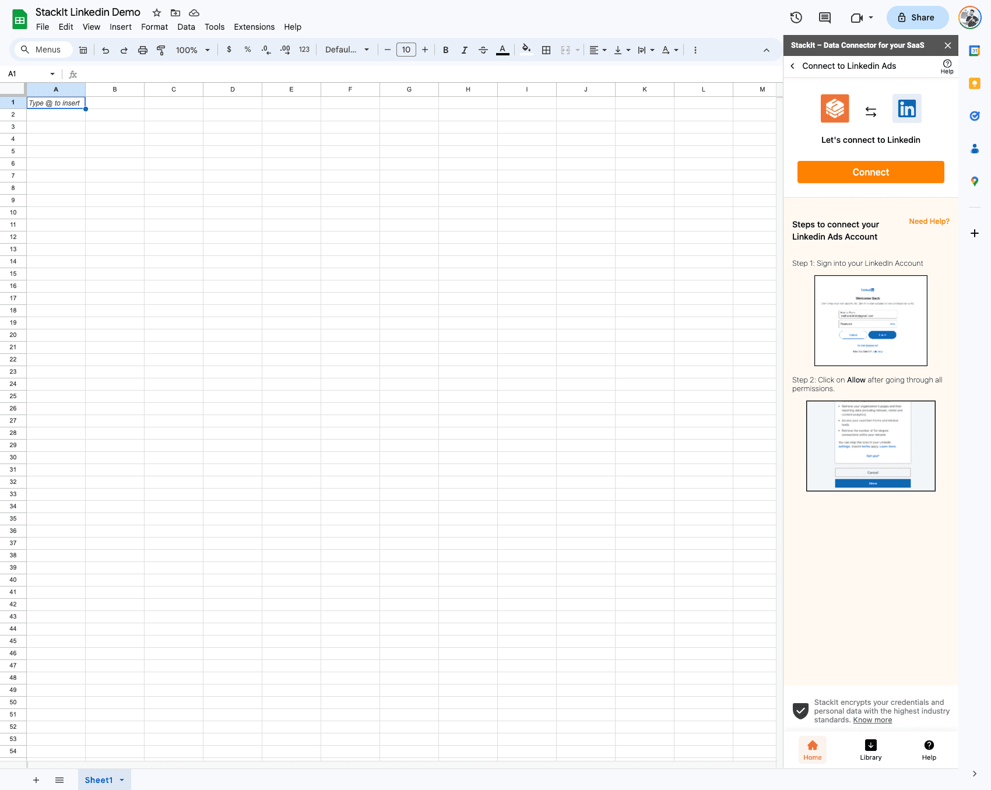
Task: Open zoom level dropdown
Action: click(193, 50)
